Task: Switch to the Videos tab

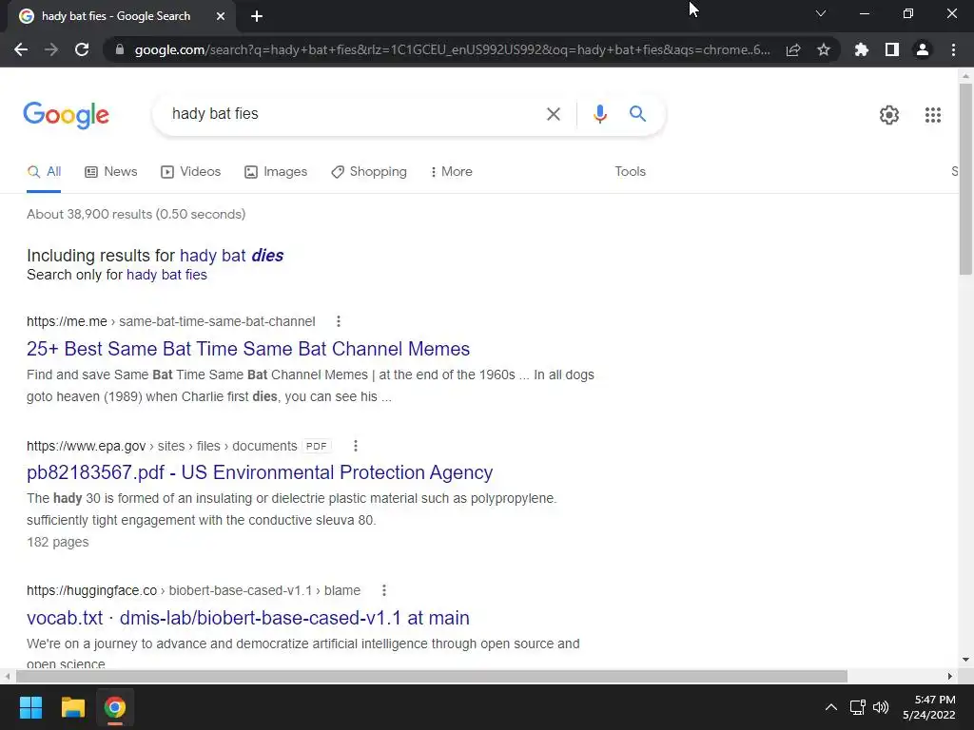Action: pos(190,172)
